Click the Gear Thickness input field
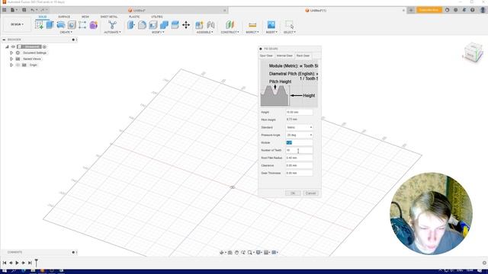Viewport: 488px width, 274px height. coord(299,173)
